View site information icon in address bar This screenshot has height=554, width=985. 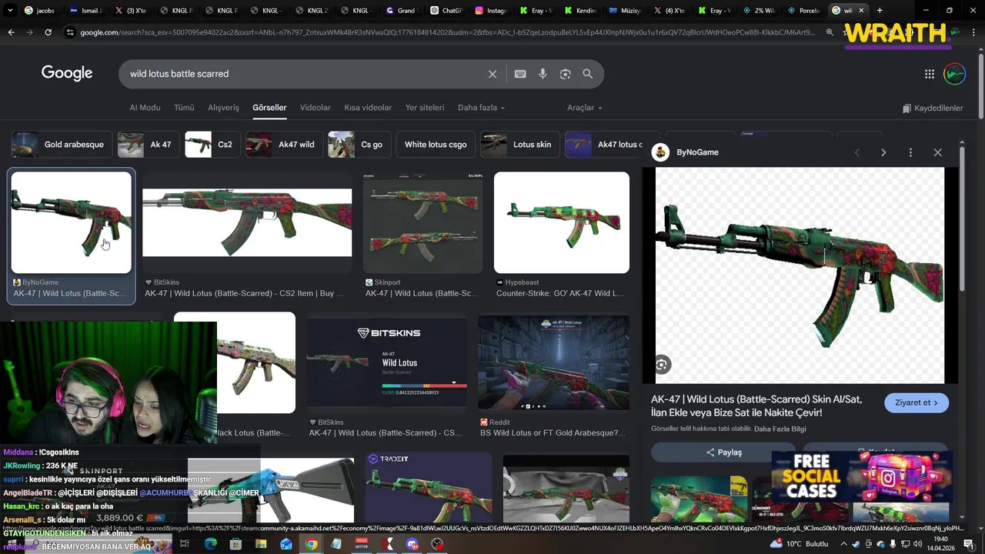(x=70, y=32)
